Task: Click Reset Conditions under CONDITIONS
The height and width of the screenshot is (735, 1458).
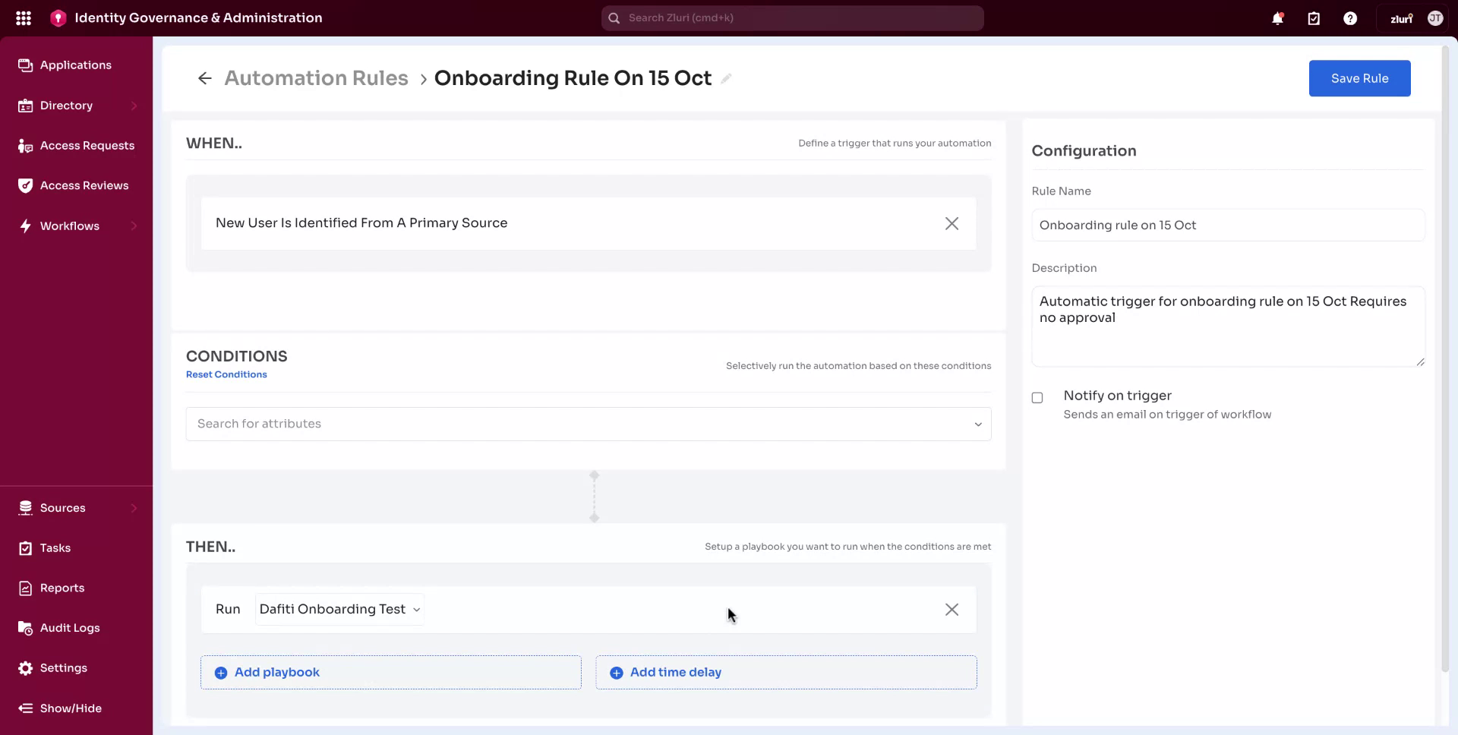Action: coord(226,374)
